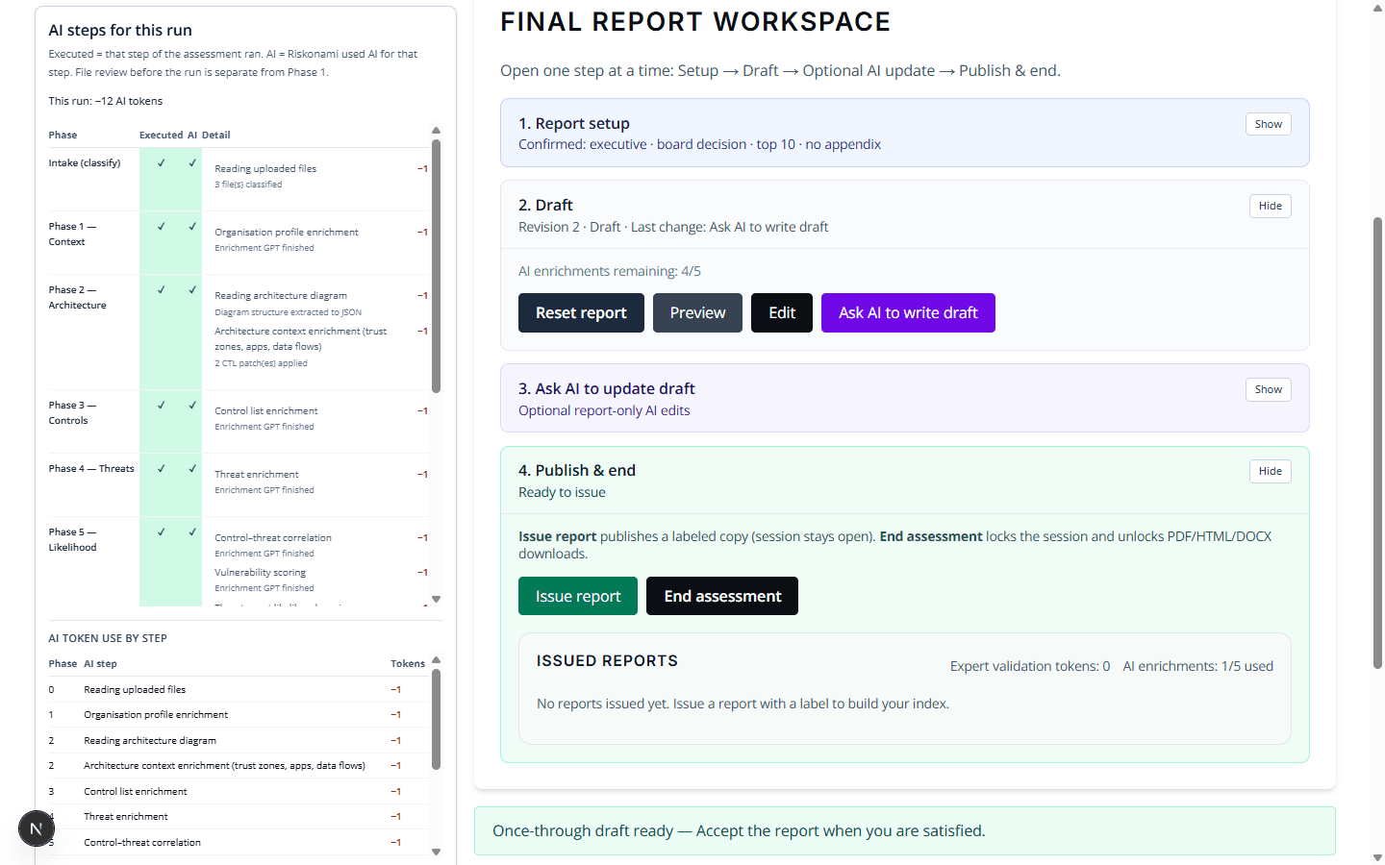Image resolution: width=1385 pixels, height=865 pixels.
Task: Click the round N avatar badge
Action: tap(37, 828)
